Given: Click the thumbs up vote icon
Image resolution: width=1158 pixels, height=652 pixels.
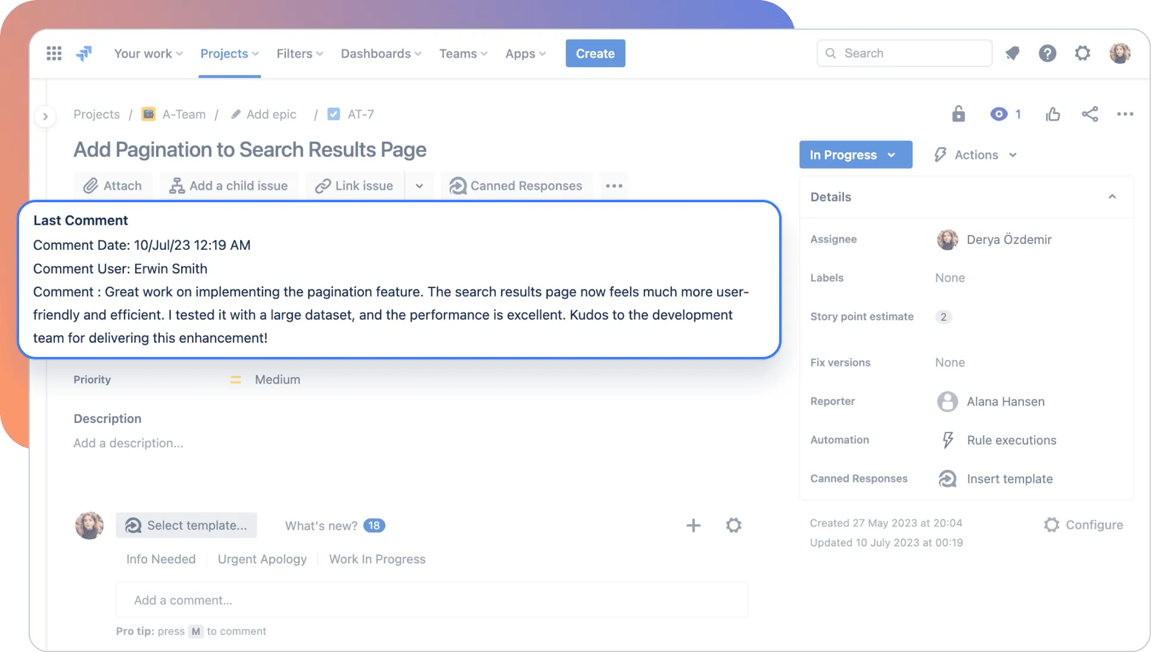Looking at the screenshot, I should point(1053,114).
